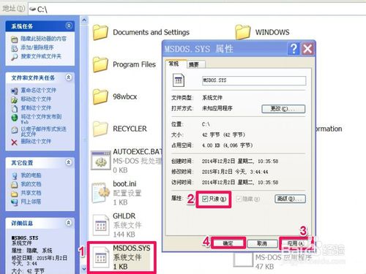Image resolution: width=366 pixels, height=274 pixels.
Task: Select the 98wbcx folder
Action: (115, 96)
